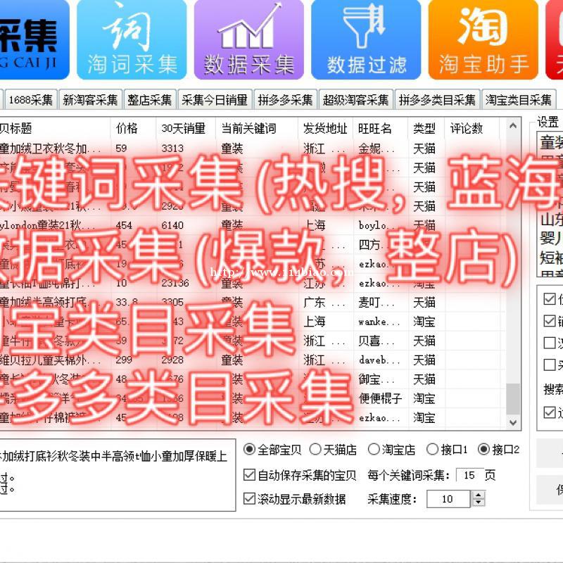Click the 类型 column header

426,128
